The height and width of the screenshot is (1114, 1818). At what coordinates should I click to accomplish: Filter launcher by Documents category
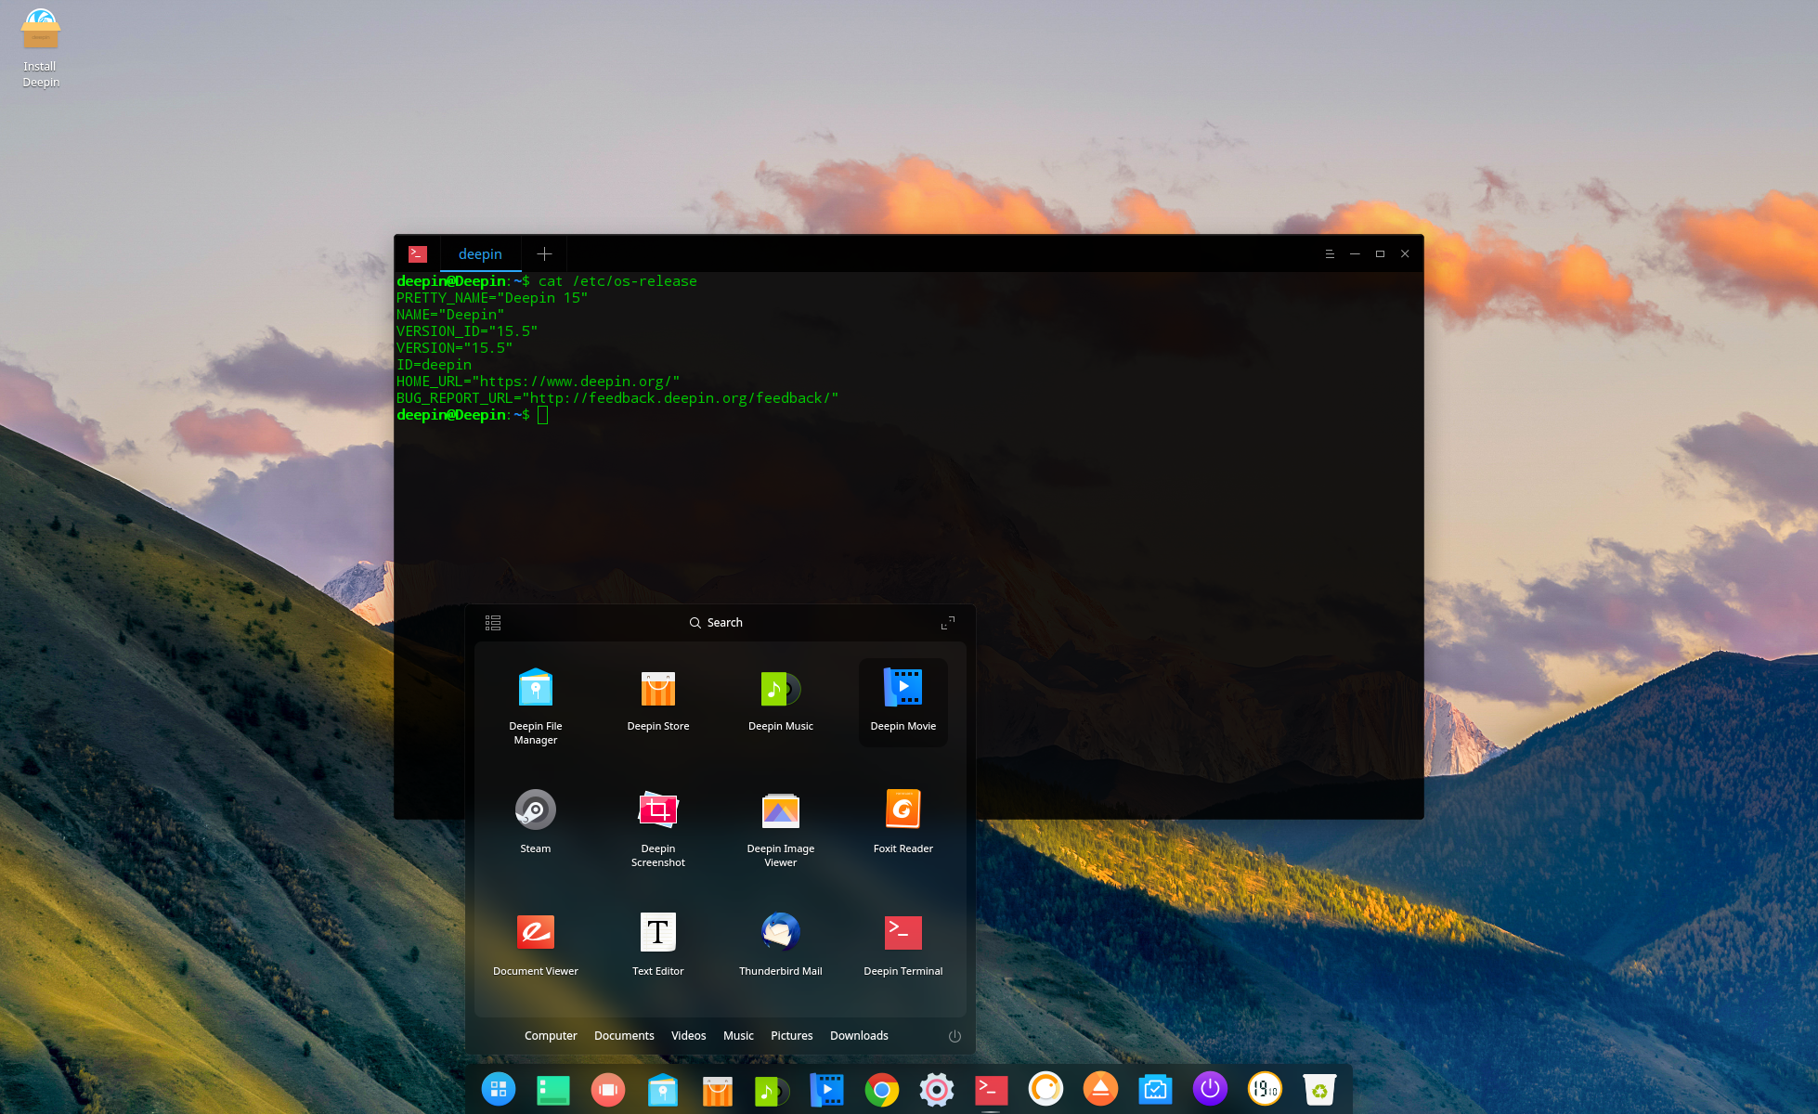pyautogui.click(x=624, y=1035)
